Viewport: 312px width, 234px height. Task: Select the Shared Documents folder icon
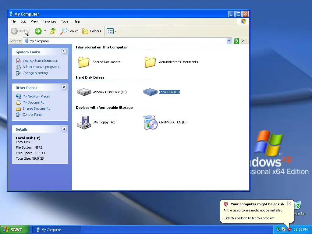(84, 62)
